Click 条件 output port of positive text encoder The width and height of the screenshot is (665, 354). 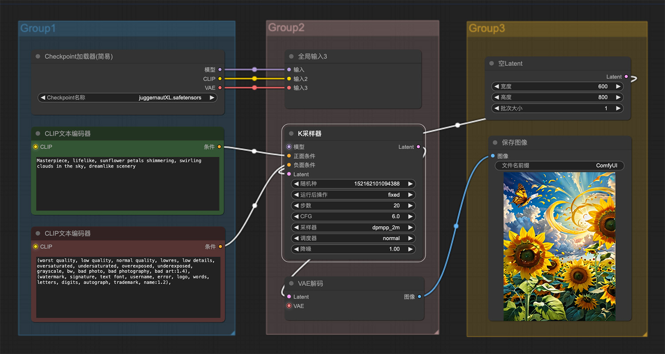coord(219,147)
